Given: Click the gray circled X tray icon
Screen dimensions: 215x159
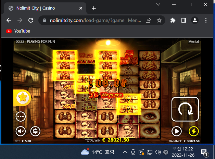Looking at the screenshot, I should point(166,152).
